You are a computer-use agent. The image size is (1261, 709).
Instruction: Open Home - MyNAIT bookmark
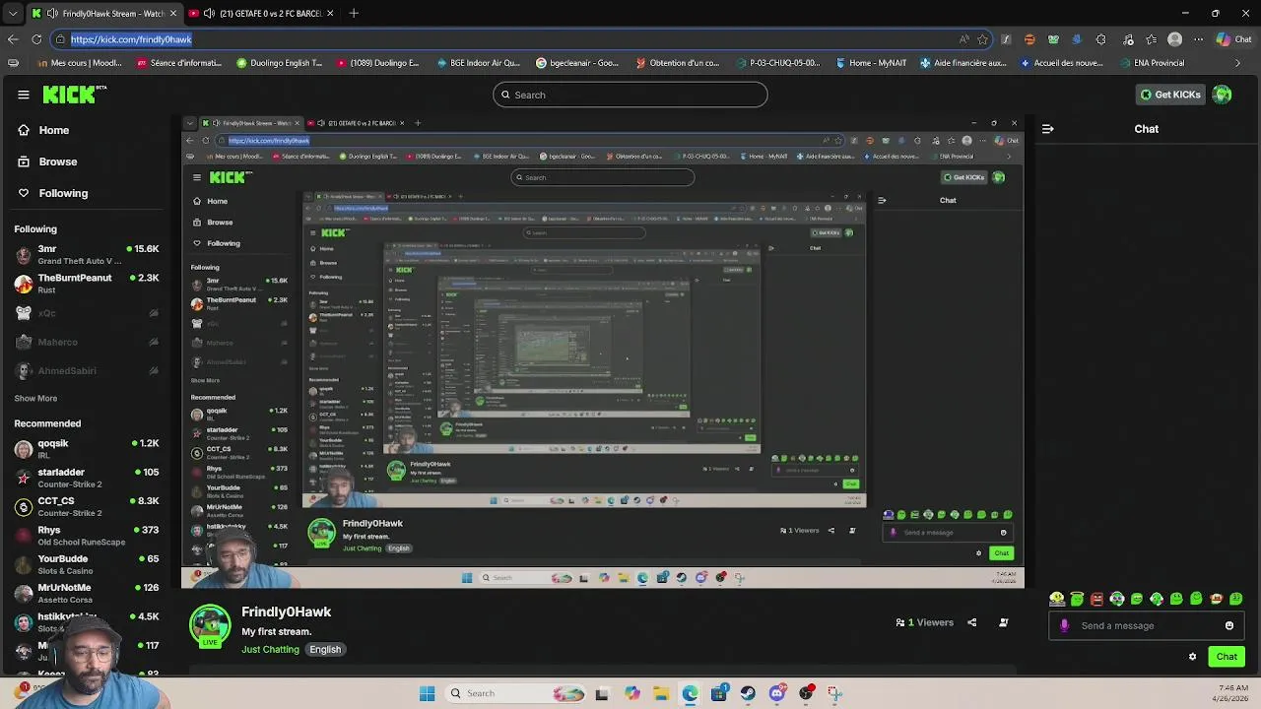[x=871, y=63]
